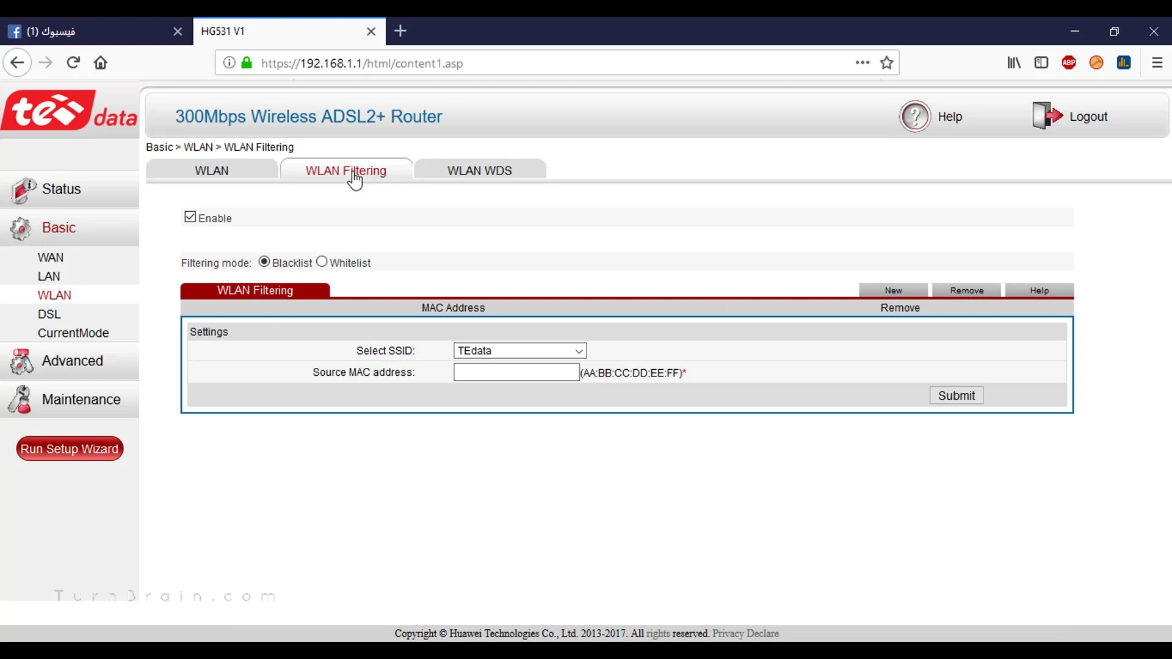Select the Whitelist filtering mode
Viewport: 1172px width, 659px height.
322,262
